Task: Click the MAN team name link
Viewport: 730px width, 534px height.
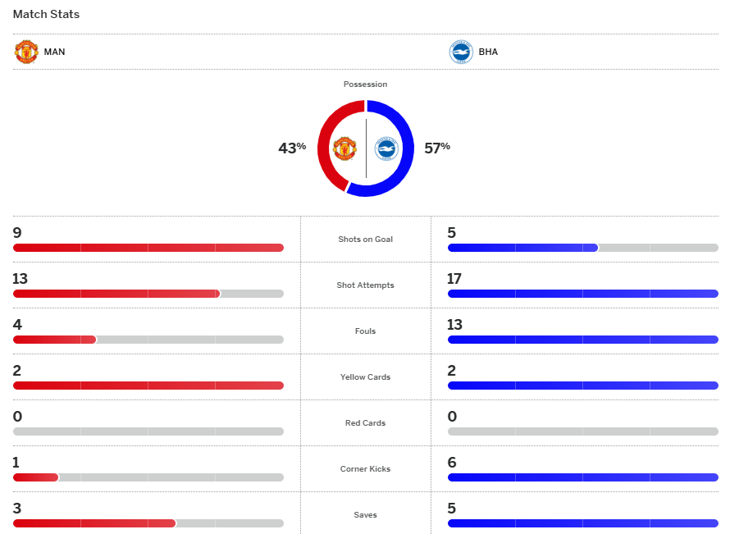Action: (x=55, y=52)
